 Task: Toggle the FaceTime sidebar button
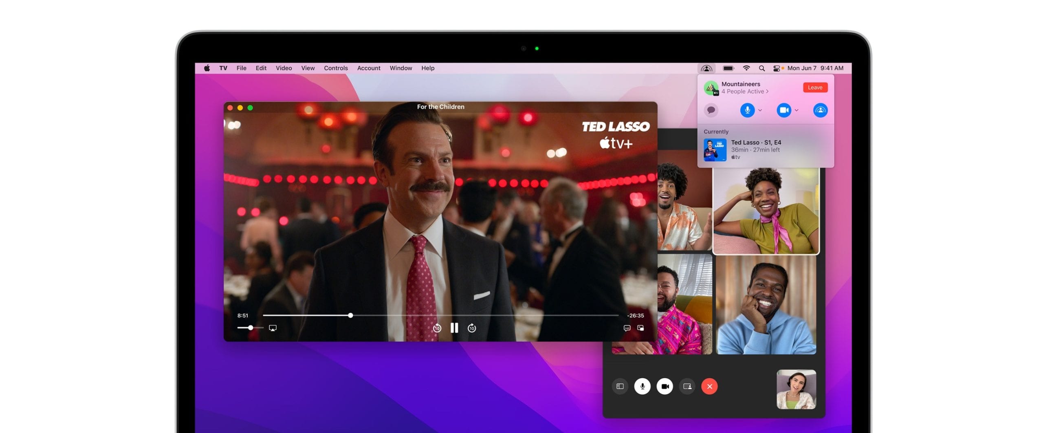[x=620, y=386]
